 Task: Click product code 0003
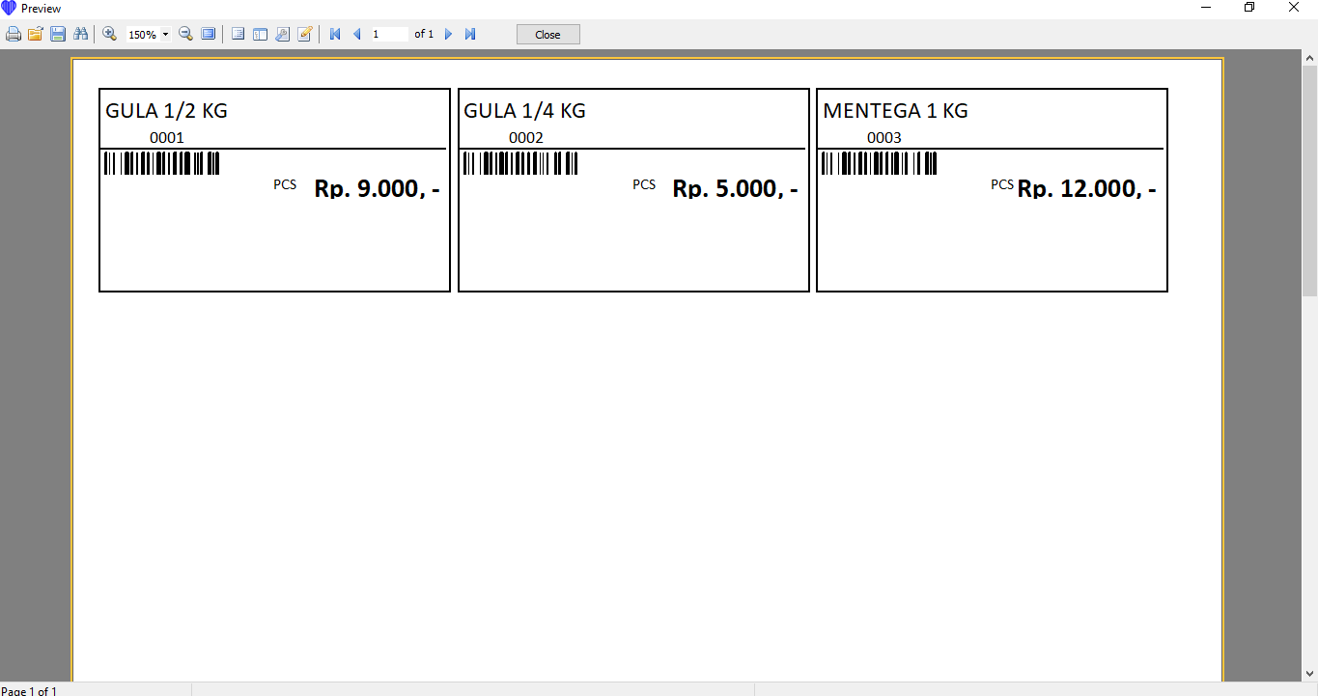pos(883,138)
